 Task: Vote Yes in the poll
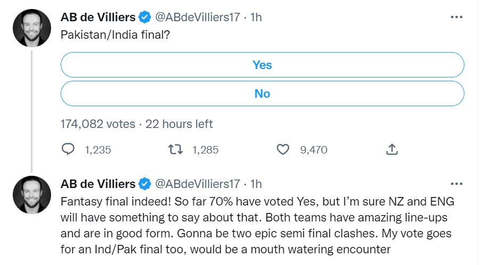262,65
